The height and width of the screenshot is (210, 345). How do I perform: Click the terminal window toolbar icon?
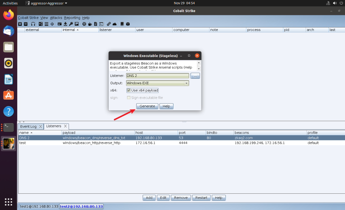(x=101, y=24)
